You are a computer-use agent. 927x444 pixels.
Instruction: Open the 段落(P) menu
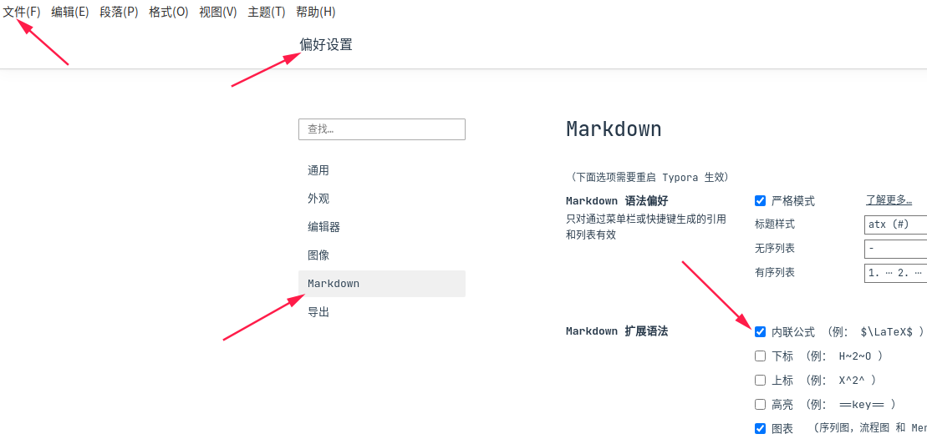pyautogui.click(x=119, y=12)
